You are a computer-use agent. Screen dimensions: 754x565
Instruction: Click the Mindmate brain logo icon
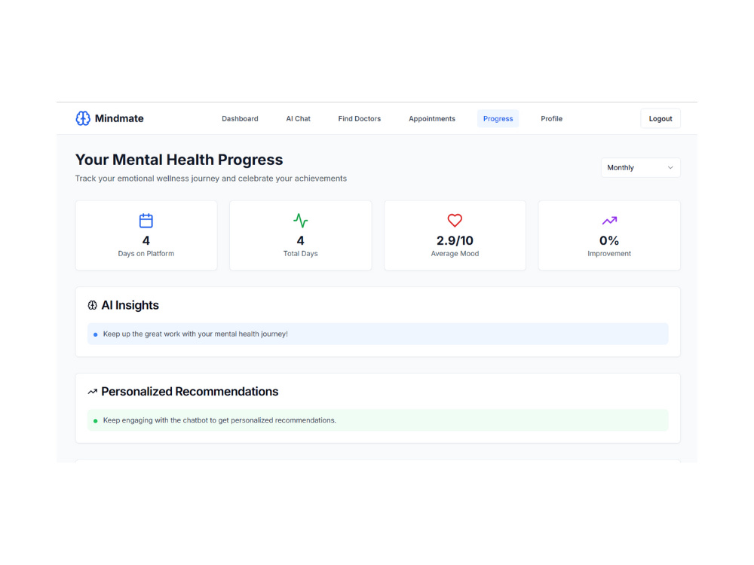click(83, 118)
